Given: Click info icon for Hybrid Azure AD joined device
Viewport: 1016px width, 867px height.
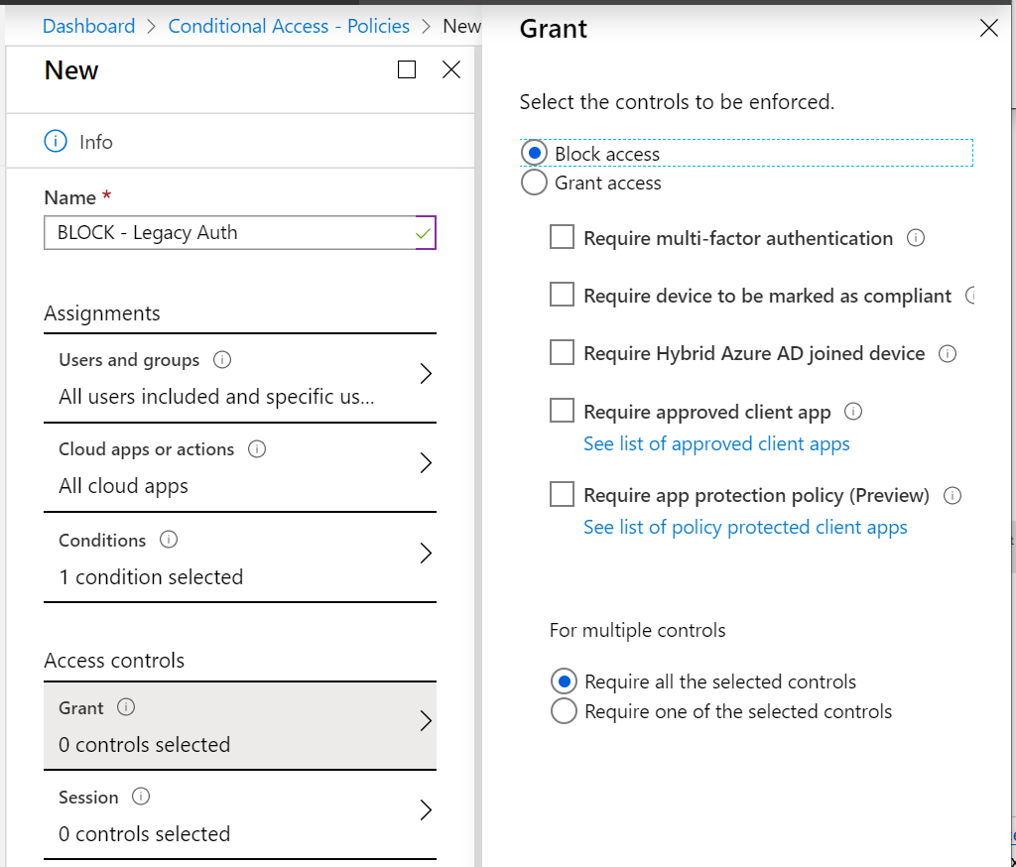Looking at the screenshot, I should [948, 354].
